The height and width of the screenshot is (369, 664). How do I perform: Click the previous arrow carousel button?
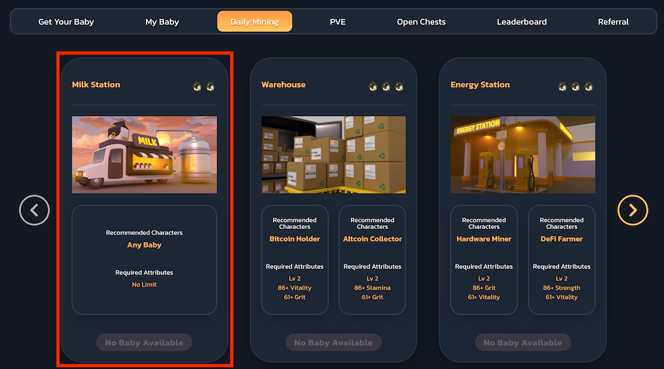[x=34, y=210]
